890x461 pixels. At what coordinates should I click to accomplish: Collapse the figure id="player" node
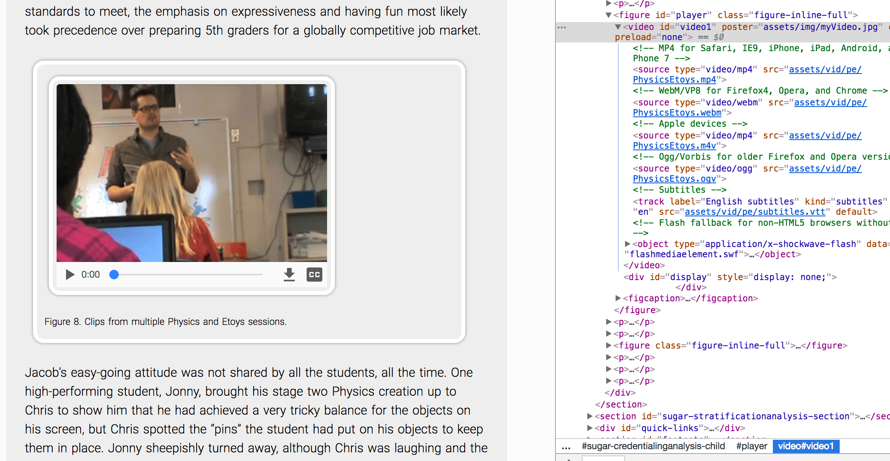(609, 15)
